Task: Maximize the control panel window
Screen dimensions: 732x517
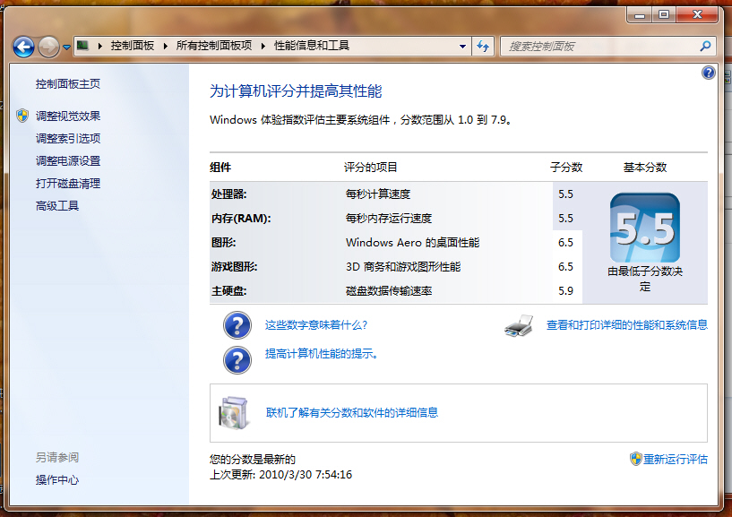Action: tap(663, 15)
